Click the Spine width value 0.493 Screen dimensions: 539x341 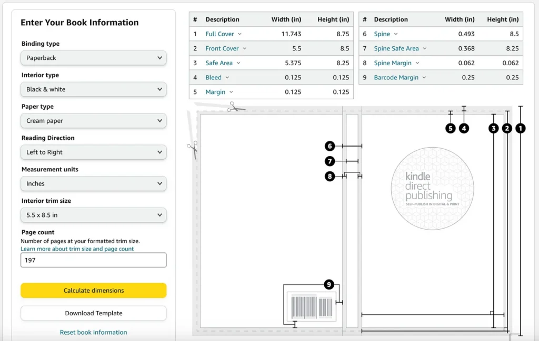tap(466, 34)
